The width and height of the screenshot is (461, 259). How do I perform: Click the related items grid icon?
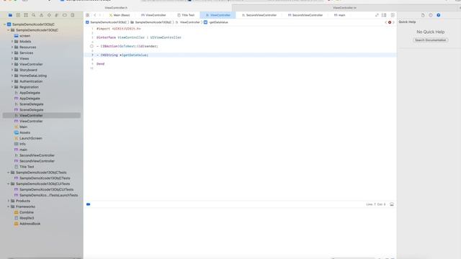pyautogui.click(x=88, y=15)
